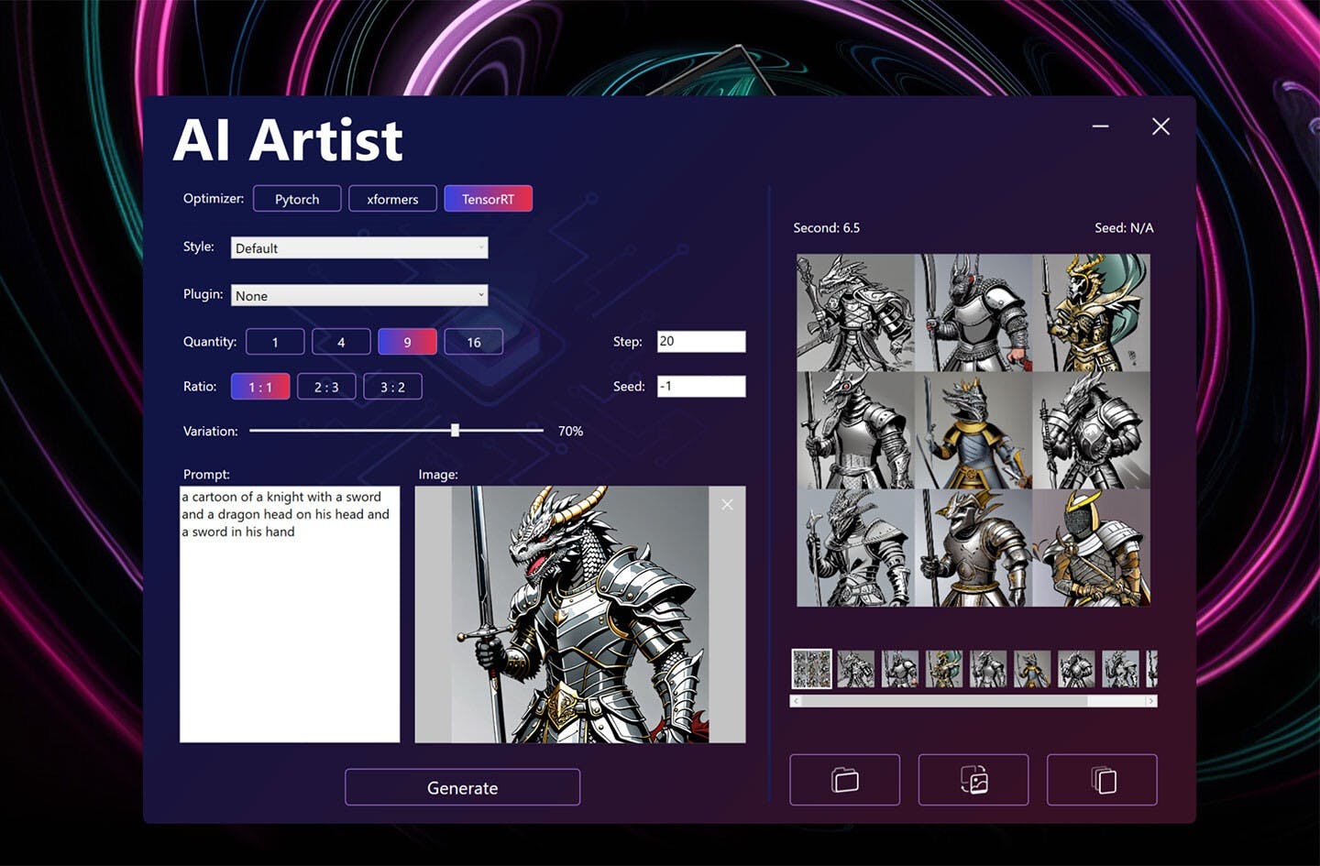Remove the reference image with its X
Image resolution: width=1320 pixels, height=866 pixels.
(727, 504)
